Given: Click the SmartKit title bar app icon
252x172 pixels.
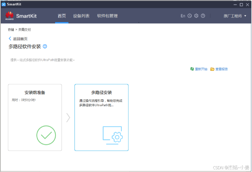Looking at the screenshot, I should click(x=3, y=4).
